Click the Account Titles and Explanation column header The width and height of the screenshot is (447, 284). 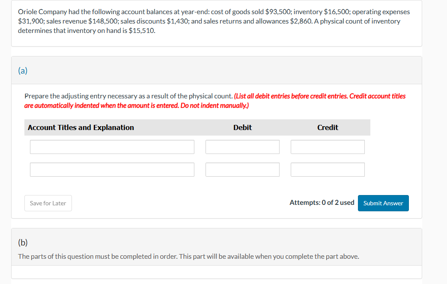click(x=80, y=127)
